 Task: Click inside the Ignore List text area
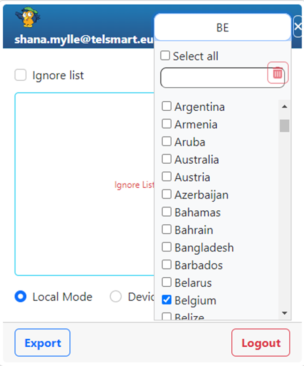pos(84,184)
